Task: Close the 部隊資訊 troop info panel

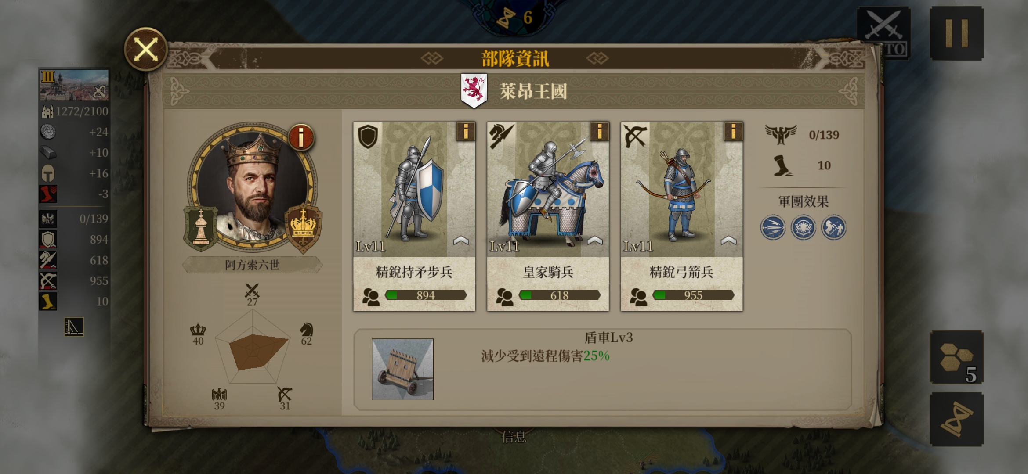Action: (145, 49)
